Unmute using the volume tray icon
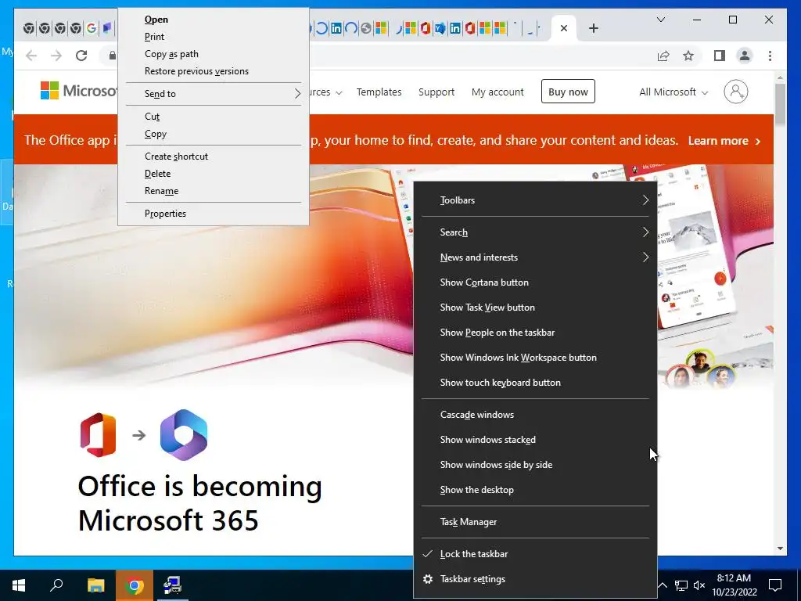 point(699,585)
